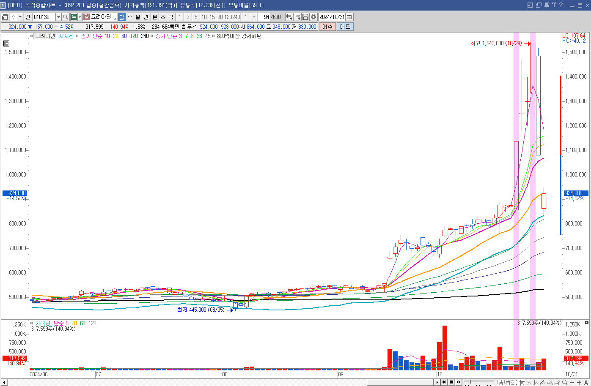Click the plus zoom-in icon
The height and width of the screenshot is (386, 591).
579,383
